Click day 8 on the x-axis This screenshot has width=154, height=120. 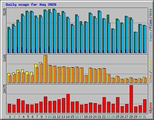[42, 117]
